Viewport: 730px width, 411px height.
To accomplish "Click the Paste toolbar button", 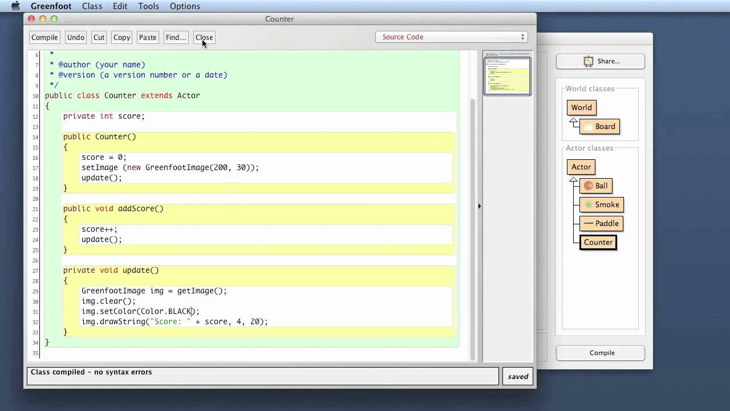I will (148, 37).
